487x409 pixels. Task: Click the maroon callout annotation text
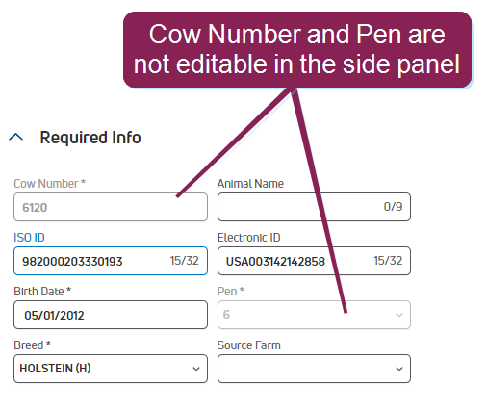(297, 49)
